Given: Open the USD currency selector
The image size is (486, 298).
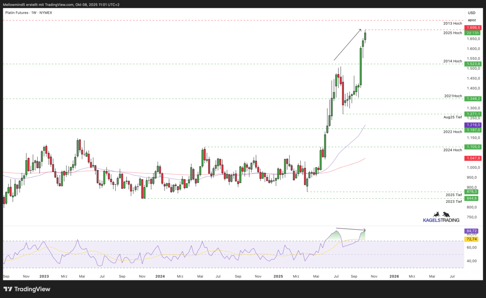Looking at the screenshot, I should (471, 13).
